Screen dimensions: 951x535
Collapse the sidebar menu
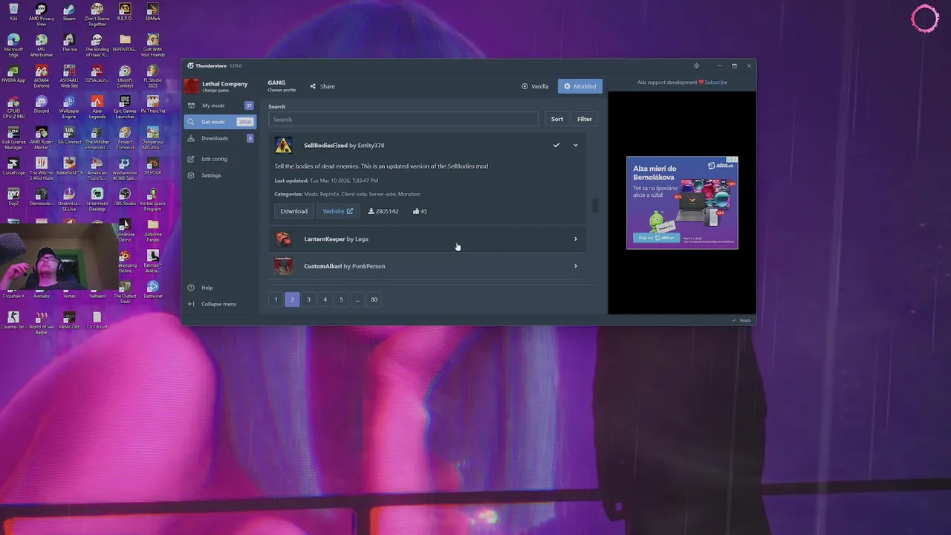(220, 304)
